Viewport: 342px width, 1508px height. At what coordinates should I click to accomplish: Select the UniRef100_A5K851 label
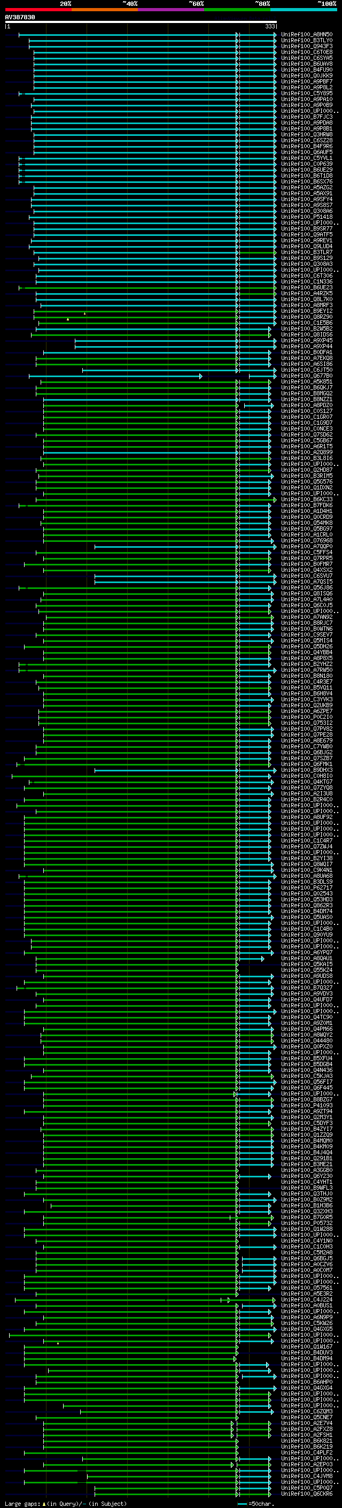(307, 382)
